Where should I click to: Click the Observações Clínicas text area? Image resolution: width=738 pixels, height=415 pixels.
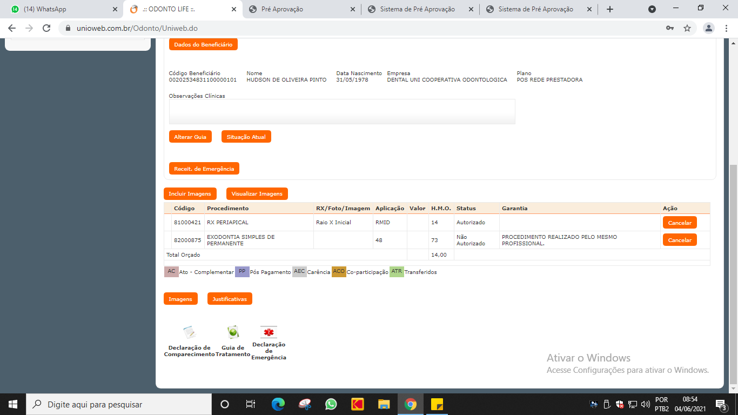[341, 111]
